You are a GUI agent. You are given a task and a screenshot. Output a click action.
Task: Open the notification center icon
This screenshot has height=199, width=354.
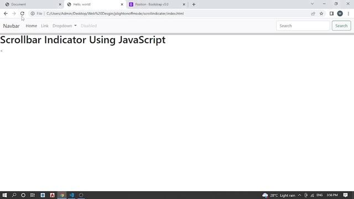pyautogui.click(x=345, y=195)
